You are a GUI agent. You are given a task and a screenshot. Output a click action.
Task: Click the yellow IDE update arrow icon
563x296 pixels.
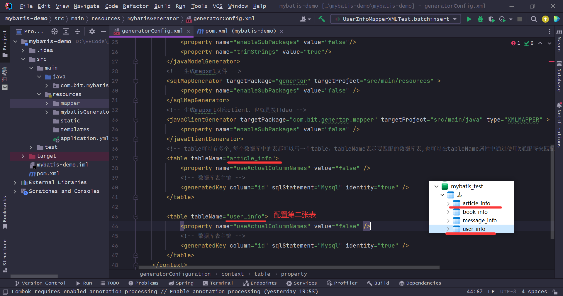point(545,19)
